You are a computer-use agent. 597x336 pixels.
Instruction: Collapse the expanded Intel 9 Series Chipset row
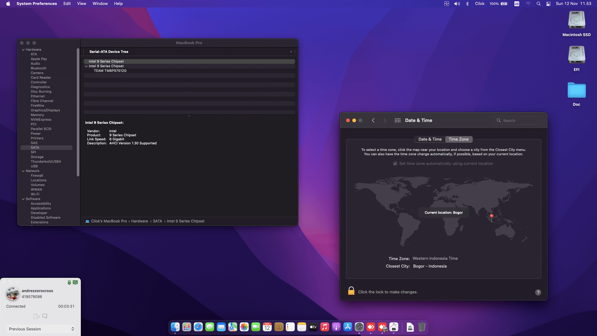(x=86, y=66)
